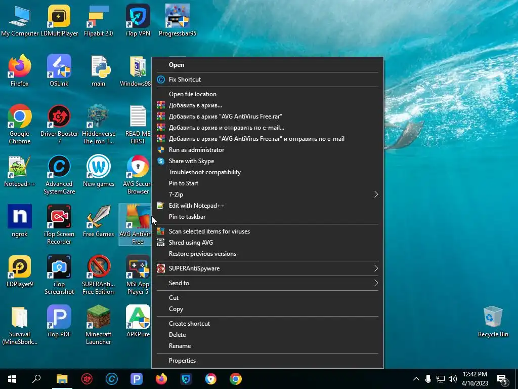
Task: Select the Flipabit 2.0 desktop shortcut
Action: (x=99, y=20)
